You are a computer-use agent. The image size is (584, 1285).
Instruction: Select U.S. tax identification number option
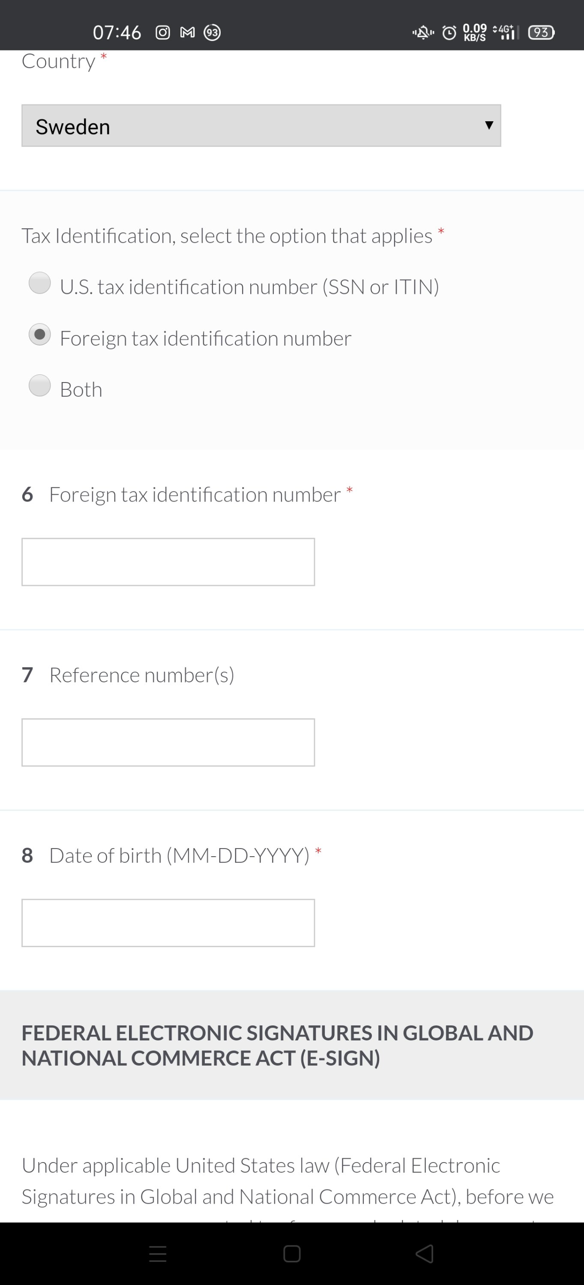tap(40, 283)
